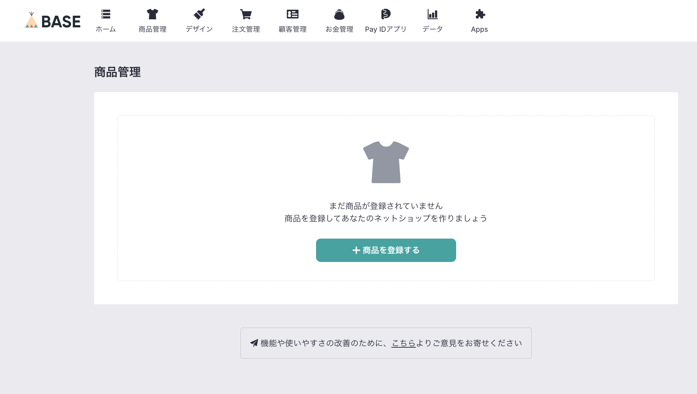697x394 pixels.
Task: Click the Pay IDアプリ menu text
Action: click(x=386, y=29)
